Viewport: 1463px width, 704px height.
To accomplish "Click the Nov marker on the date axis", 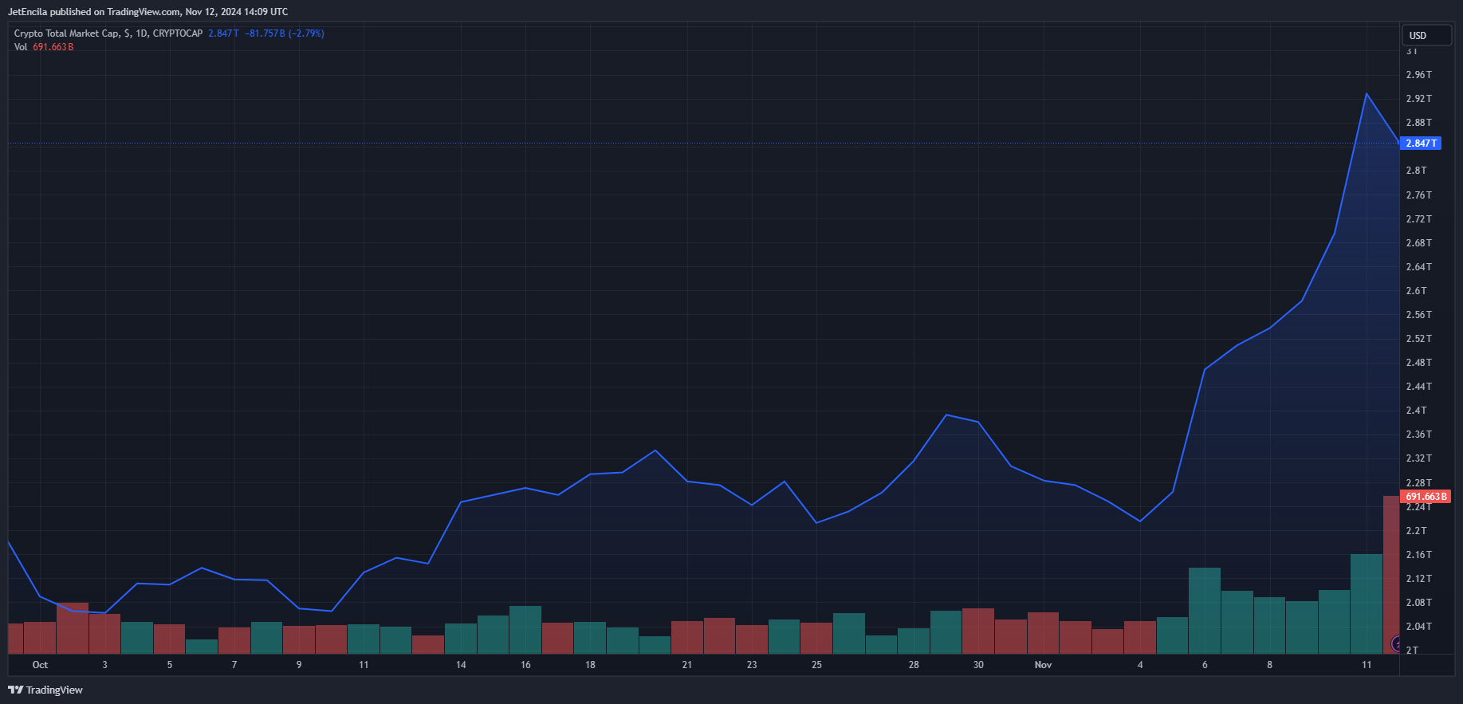I will coord(1043,665).
